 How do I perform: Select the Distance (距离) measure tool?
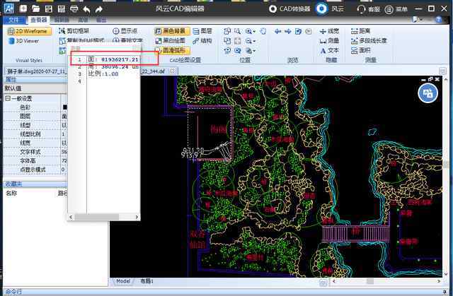(360, 32)
